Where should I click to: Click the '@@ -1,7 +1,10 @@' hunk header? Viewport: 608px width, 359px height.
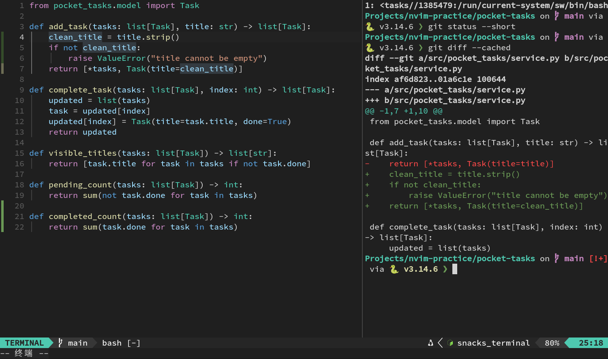(404, 111)
